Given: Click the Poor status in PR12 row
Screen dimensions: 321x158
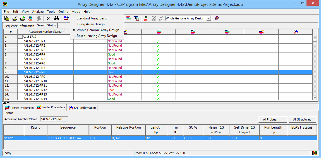Looking at the screenshot, I should tap(111, 90).
